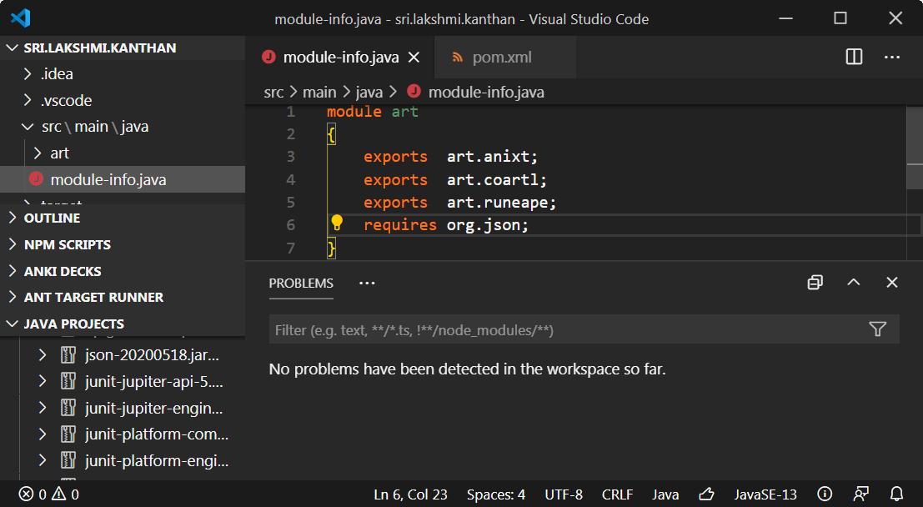The width and height of the screenshot is (923, 507).
Task: Open the Problems filter funnel options
Action: click(878, 329)
